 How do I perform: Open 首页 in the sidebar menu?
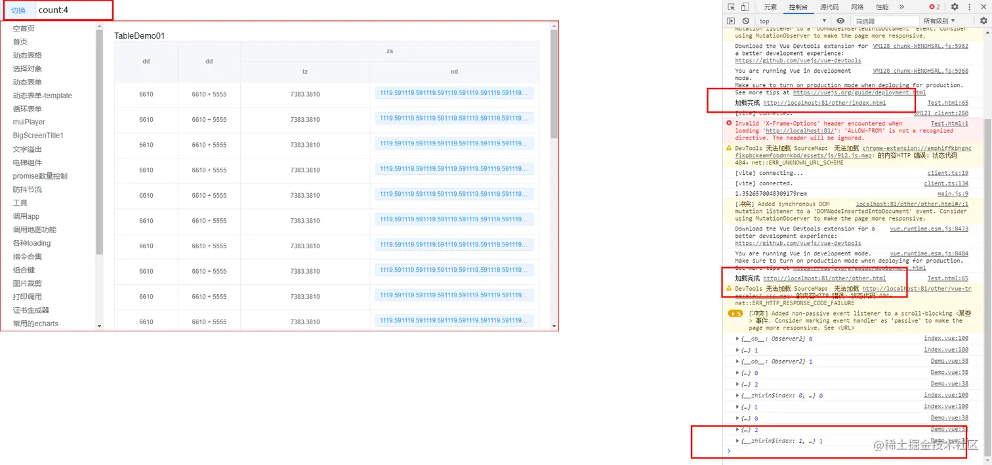click(20, 42)
